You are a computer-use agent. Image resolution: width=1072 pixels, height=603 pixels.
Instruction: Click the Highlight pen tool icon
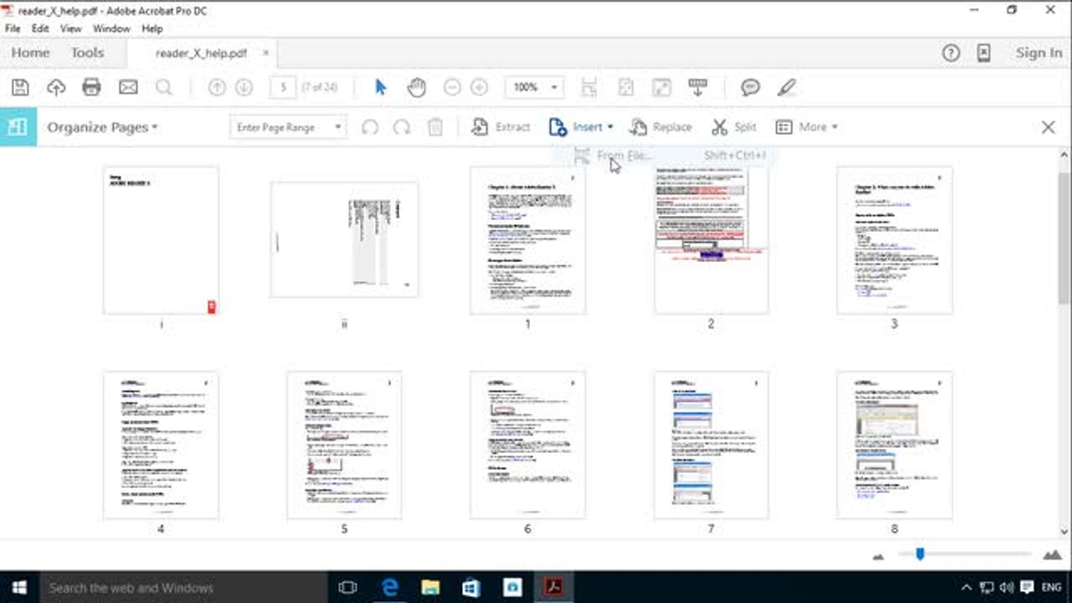(x=787, y=87)
